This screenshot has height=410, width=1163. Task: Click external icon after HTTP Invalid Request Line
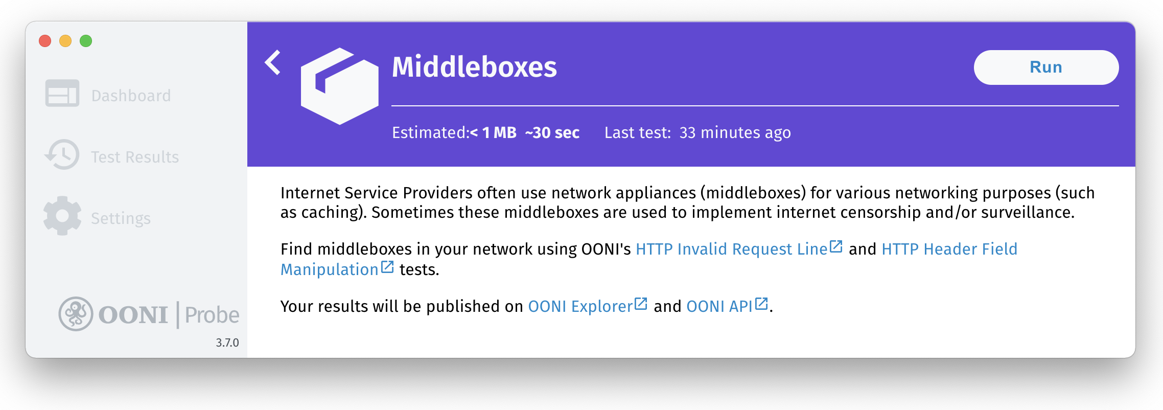(836, 247)
